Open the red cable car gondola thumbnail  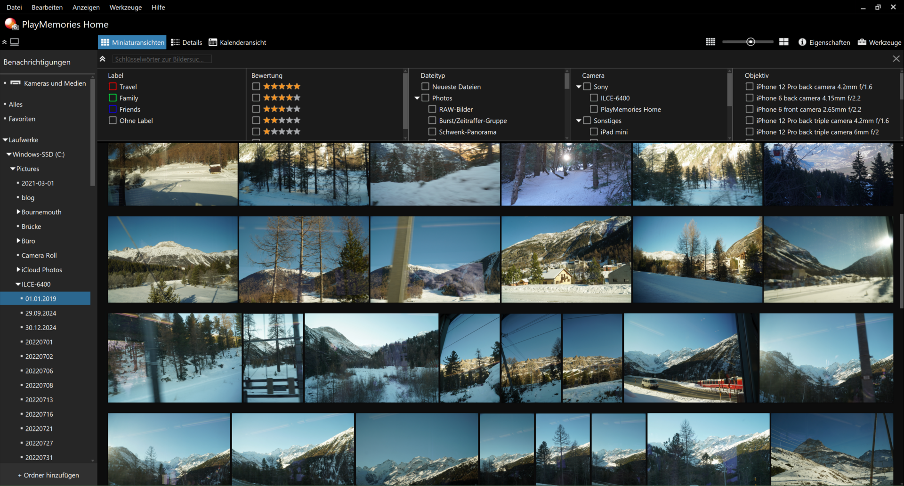tap(828, 174)
